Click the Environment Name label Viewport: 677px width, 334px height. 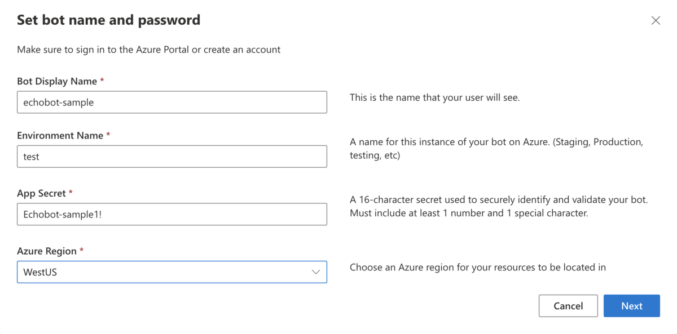(x=60, y=135)
